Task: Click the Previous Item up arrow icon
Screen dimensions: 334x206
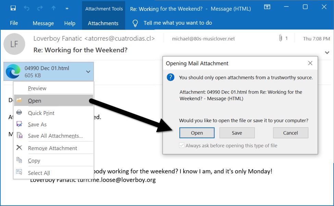Action: pos(53,8)
